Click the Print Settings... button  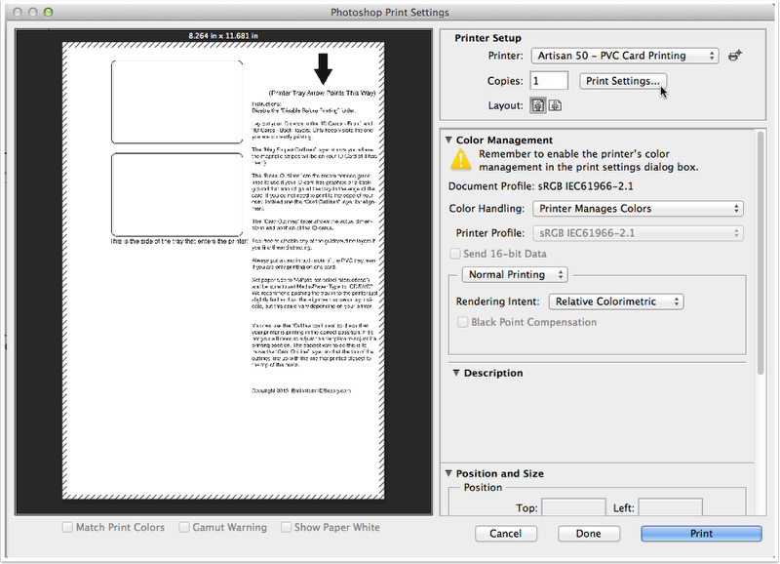[x=623, y=81]
